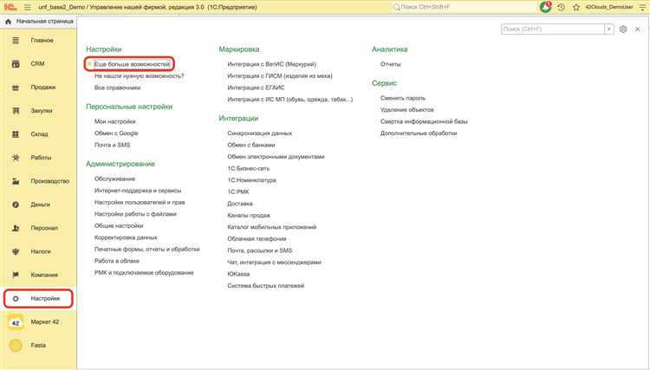Image resolution: width=650 pixels, height=370 pixels.
Task: Click the gear settings icon near search
Action: point(622,29)
